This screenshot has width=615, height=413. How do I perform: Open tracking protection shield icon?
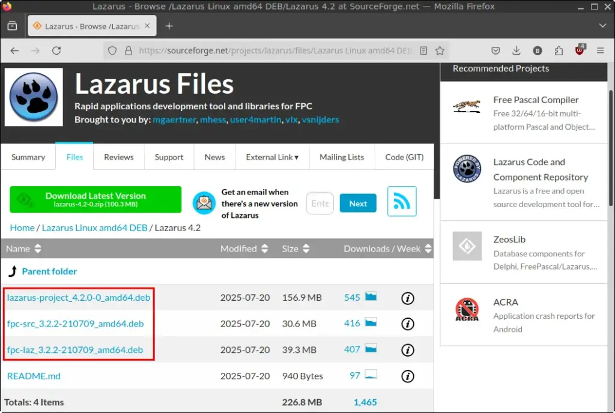112,50
